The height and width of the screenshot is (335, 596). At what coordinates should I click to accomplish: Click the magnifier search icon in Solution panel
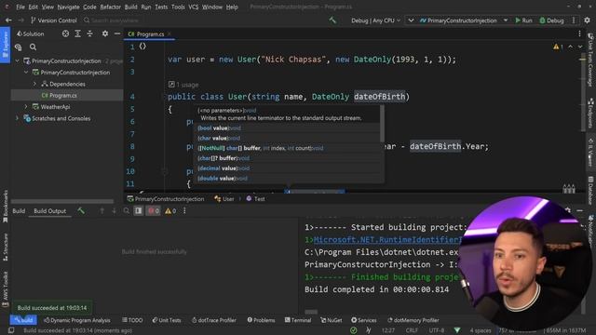point(34,47)
